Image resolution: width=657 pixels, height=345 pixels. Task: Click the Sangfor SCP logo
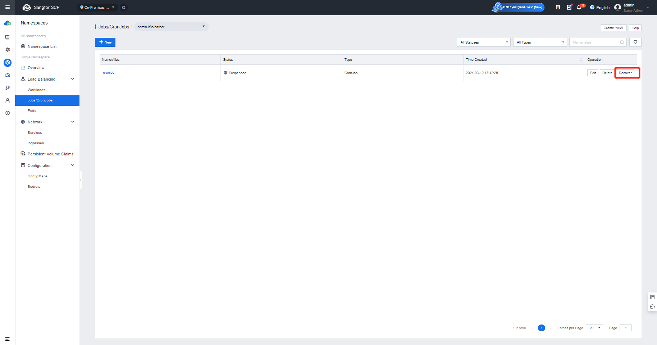tap(41, 7)
